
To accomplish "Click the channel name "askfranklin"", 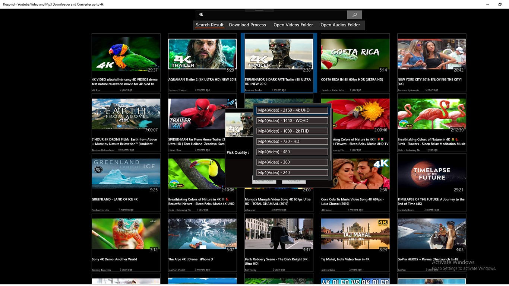I will tap(329, 270).
